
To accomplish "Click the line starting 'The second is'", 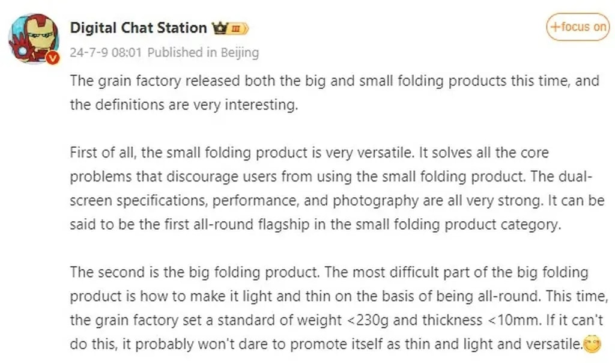I will point(329,272).
